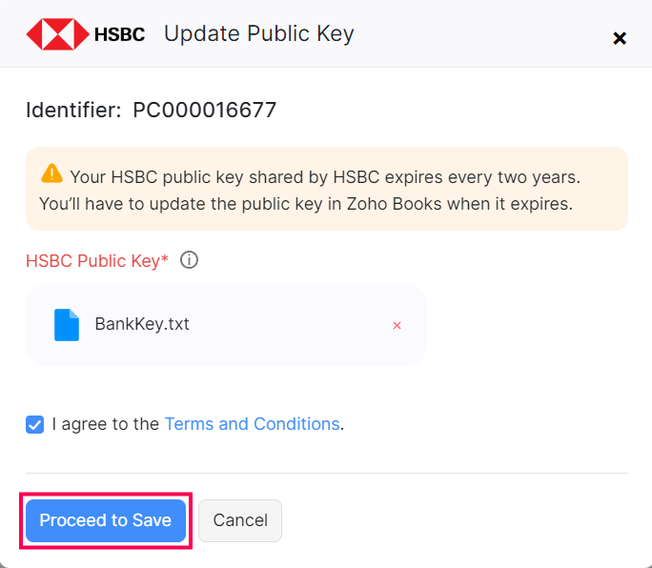This screenshot has height=568, width=652.
Task: Cancel the public key update
Action: point(240,520)
